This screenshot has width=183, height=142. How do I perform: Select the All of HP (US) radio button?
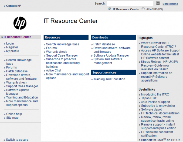143,9
